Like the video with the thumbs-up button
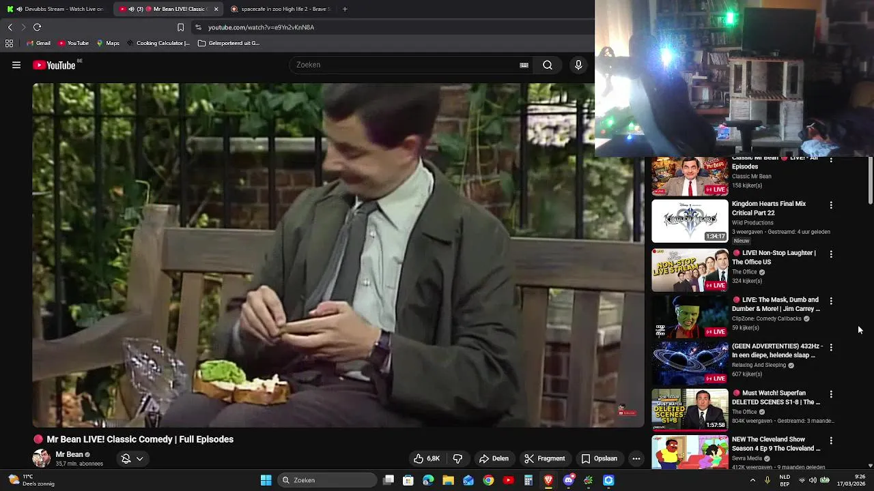This screenshot has height=491, width=874. coord(427,458)
